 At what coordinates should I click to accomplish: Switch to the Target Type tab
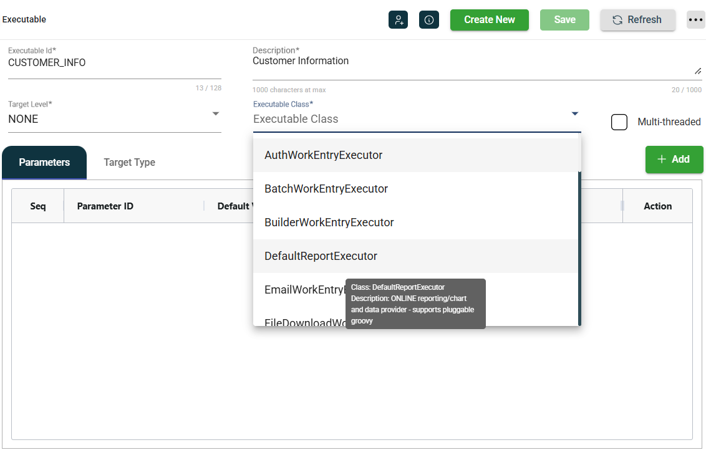tap(129, 163)
